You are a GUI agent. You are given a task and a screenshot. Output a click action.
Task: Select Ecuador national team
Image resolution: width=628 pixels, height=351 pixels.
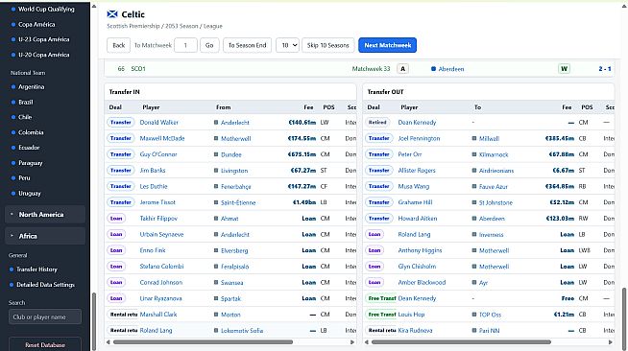point(29,148)
